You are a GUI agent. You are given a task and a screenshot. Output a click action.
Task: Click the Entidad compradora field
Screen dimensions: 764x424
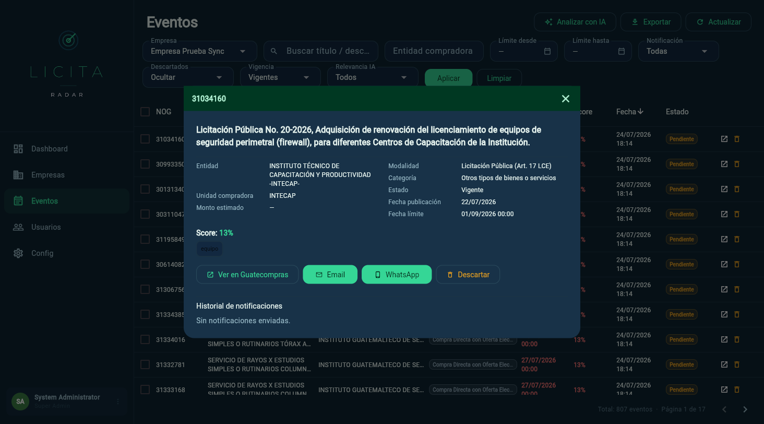434,51
